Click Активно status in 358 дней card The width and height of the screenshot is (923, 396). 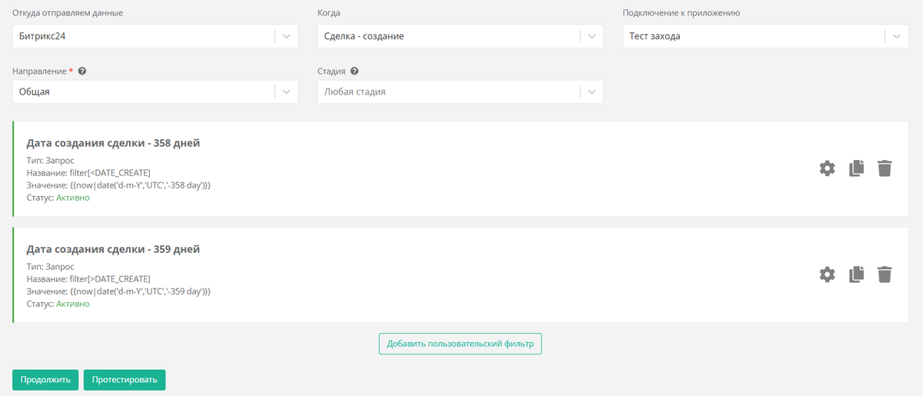click(x=72, y=198)
